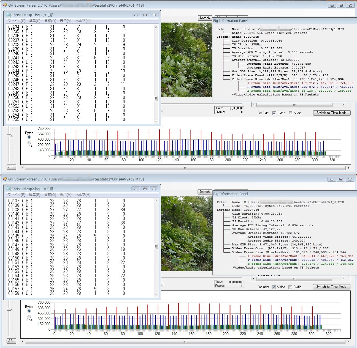Screen dimensions: 357x348
Task: Click the Notepad icon of Chris44M24p1.log window
Action: point(8,15)
